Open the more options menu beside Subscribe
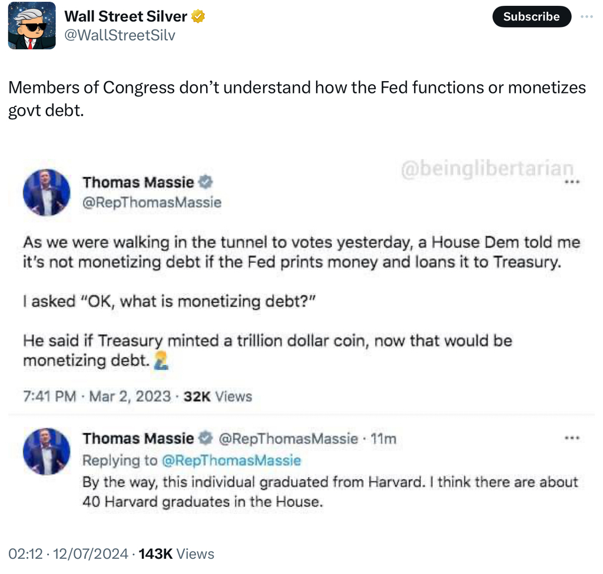The height and width of the screenshot is (574, 603). point(587,16)
